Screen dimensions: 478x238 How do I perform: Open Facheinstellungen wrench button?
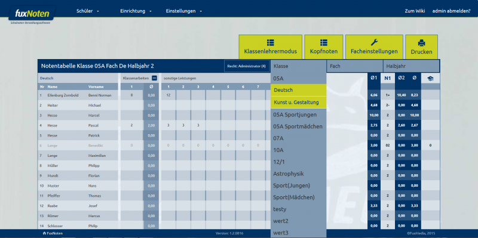[374, 47]
